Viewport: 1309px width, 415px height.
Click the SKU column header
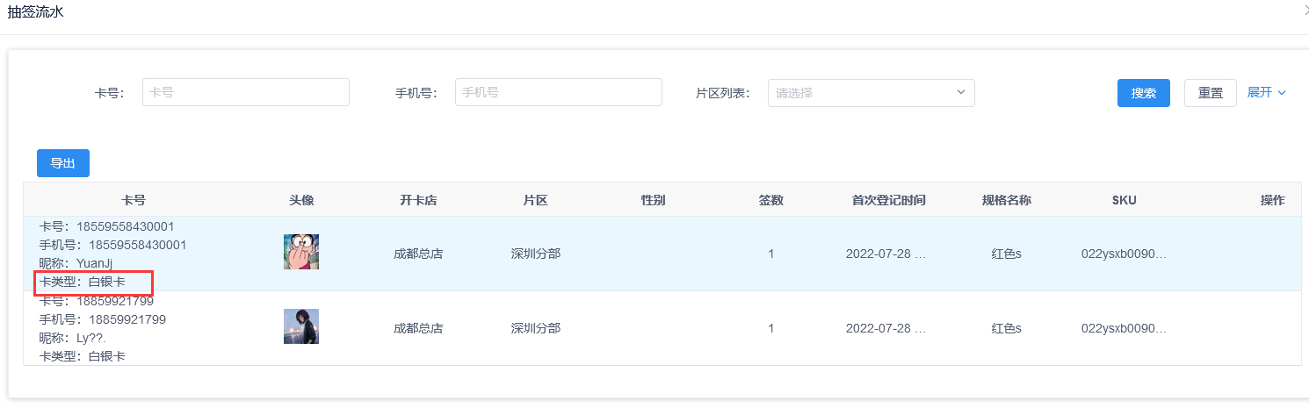coord(1124,200)
